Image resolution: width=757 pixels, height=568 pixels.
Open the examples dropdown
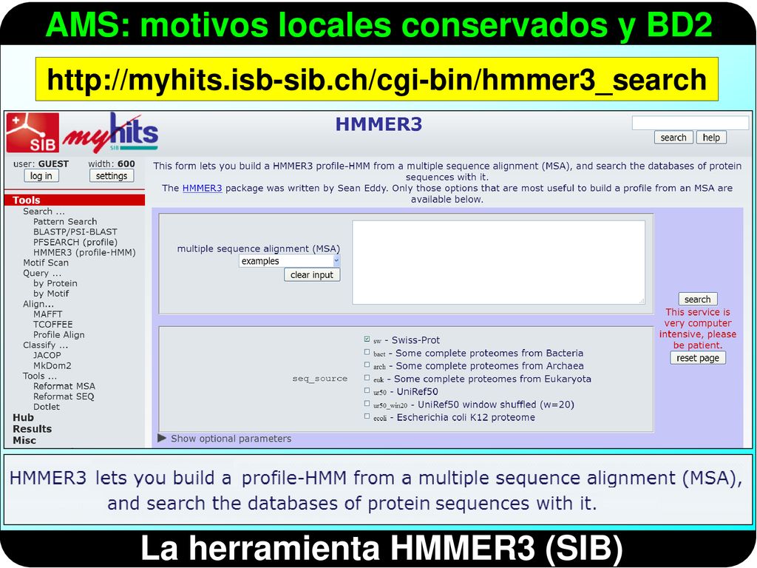coord(289,261)
